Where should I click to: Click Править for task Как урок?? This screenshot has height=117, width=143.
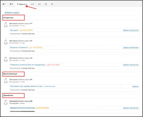point(126,30)
